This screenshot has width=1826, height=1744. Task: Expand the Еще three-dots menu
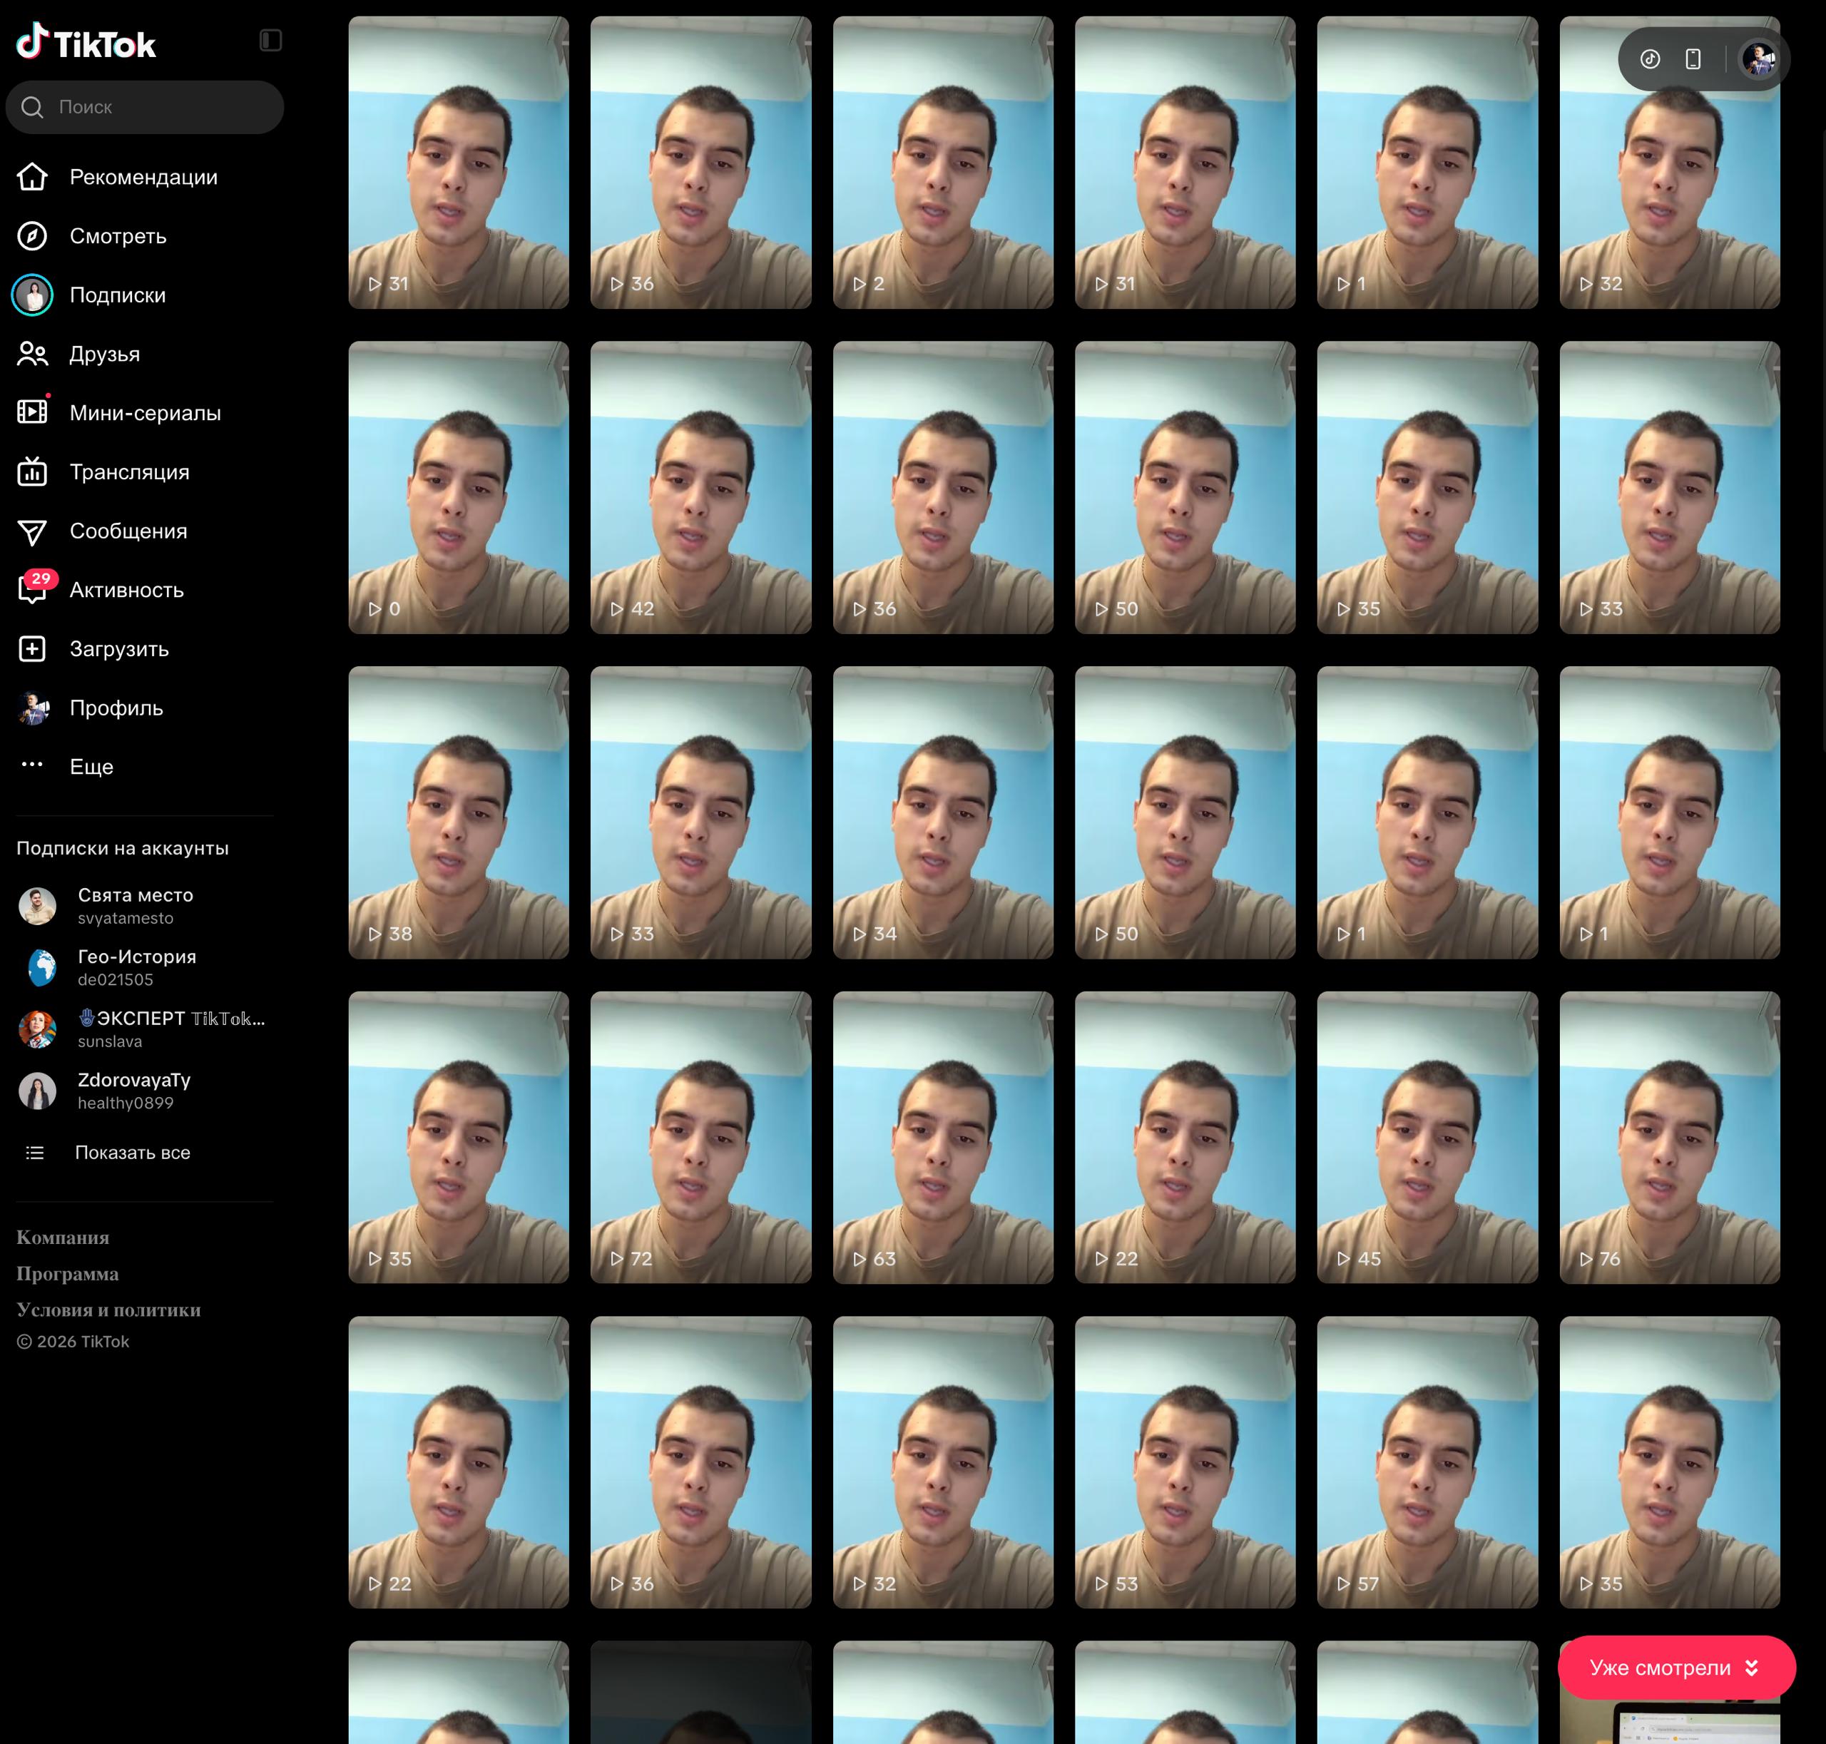[33, 764]
